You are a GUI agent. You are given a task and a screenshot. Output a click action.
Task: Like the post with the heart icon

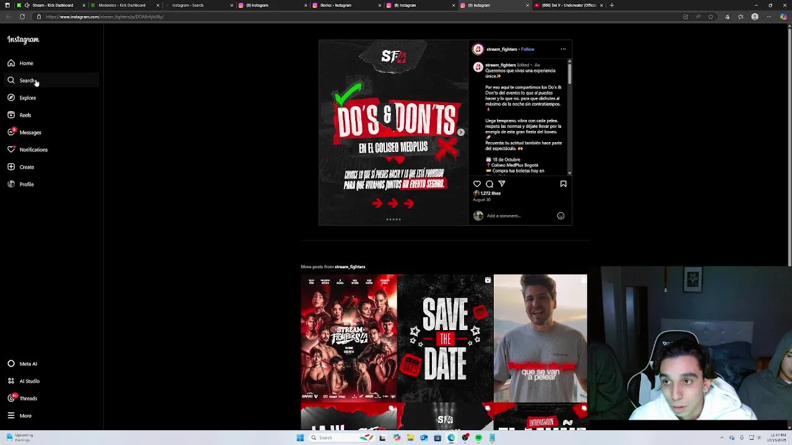point(477,184)
